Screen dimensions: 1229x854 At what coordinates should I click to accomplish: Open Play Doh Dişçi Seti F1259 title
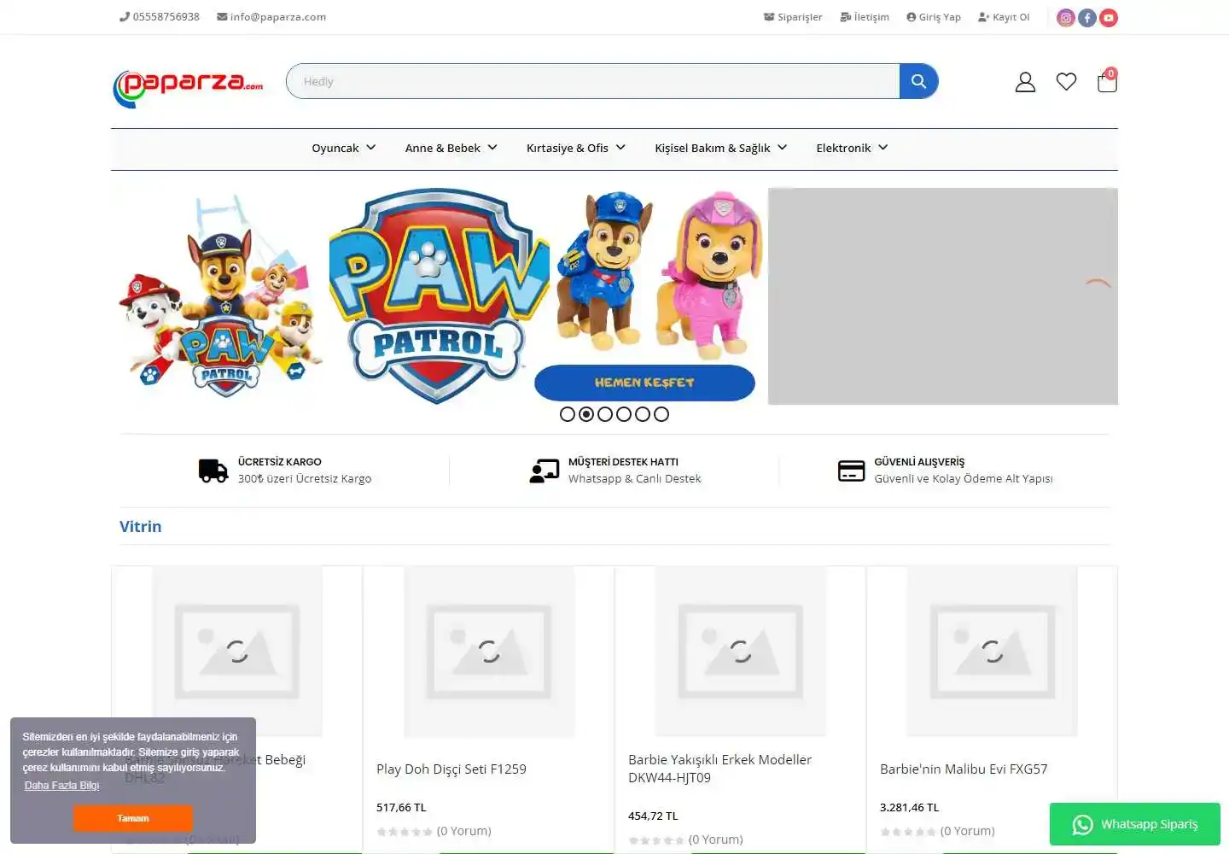pos(451,769)
